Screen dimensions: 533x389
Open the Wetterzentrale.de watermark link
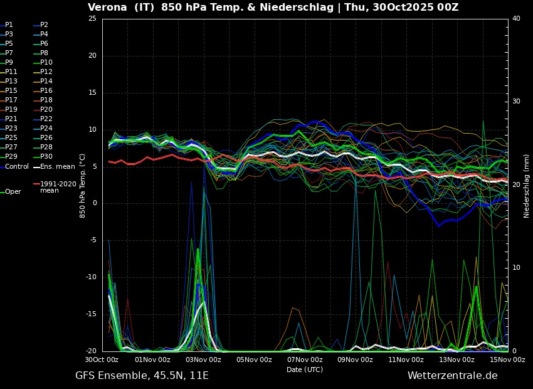pos(452,376)
